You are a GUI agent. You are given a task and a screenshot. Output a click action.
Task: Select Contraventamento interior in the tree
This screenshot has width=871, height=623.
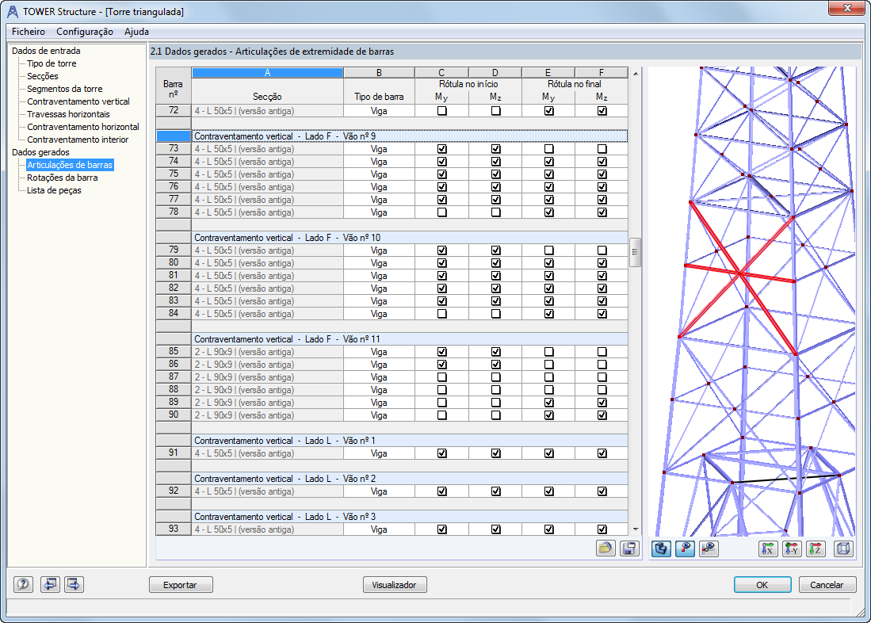pos(78,140)
